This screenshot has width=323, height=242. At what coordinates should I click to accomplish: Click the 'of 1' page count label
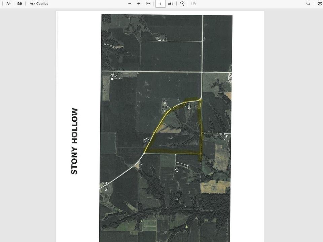click(171, 4)
